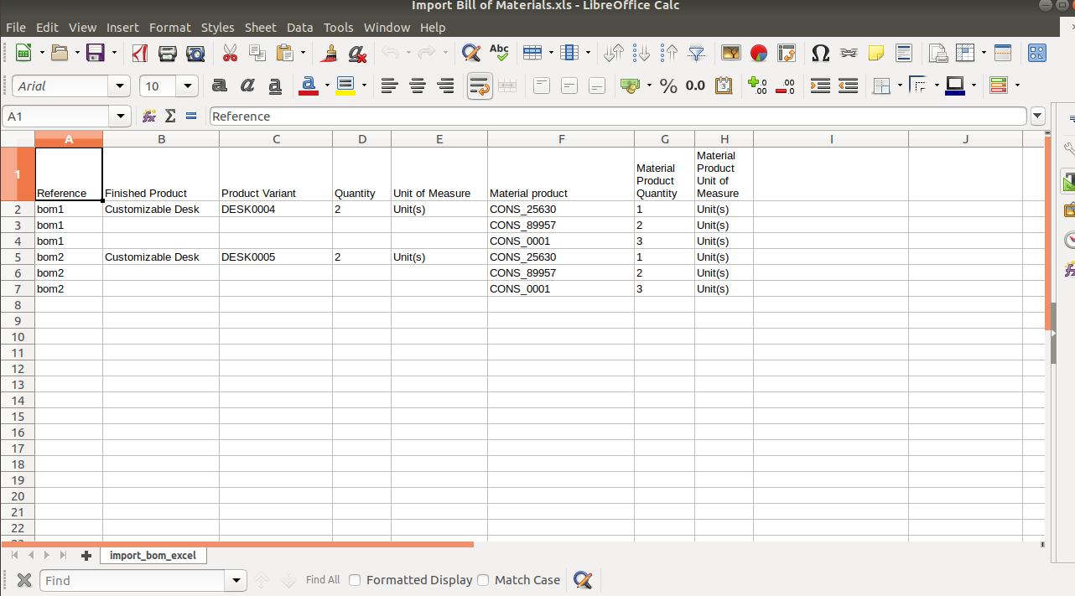Click the Spelling check icon
Screen dimensions: 1075x596
[499, 53]
